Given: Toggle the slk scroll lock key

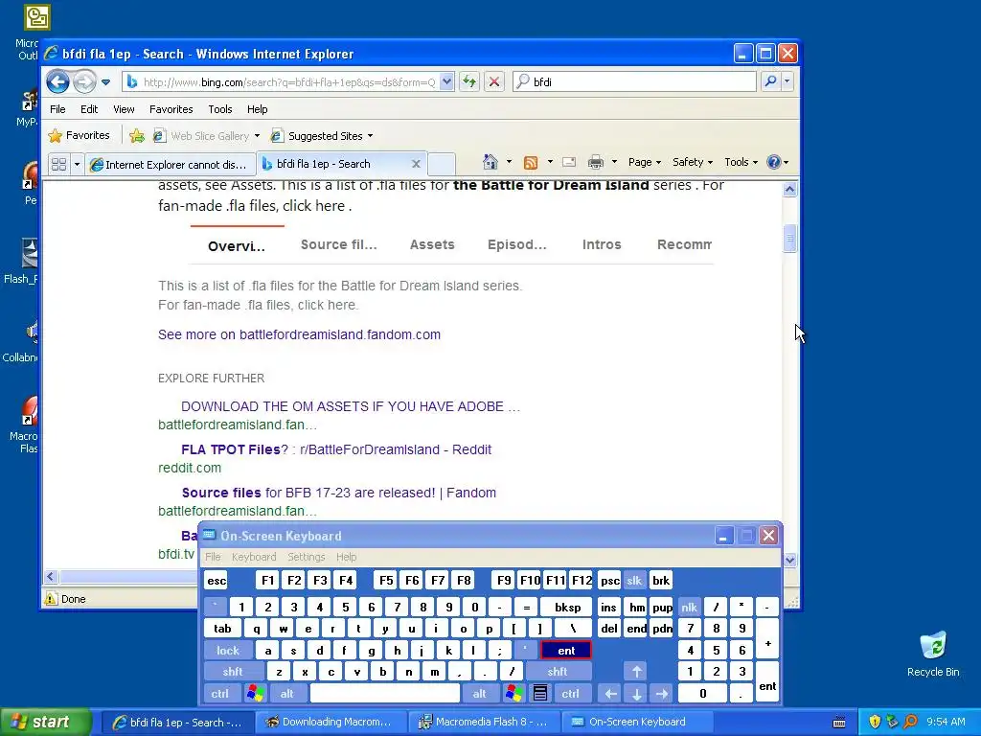Looking at the screenshot, I should (x=634, y=580).
